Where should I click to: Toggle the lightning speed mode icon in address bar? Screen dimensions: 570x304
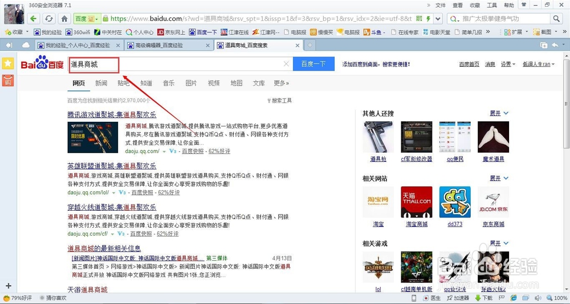(428, 19)
